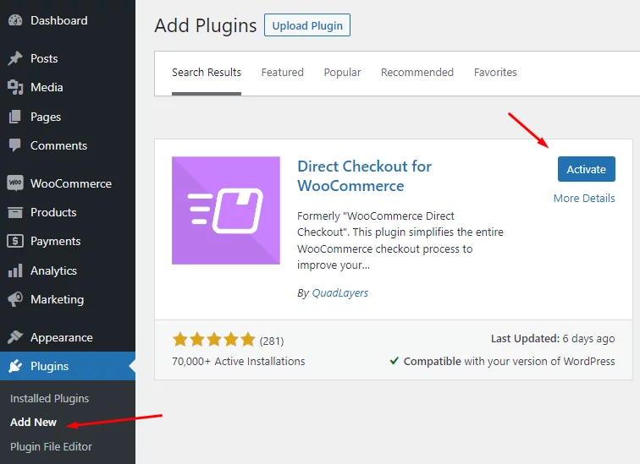The height and width of the screenshot is (464, 640).
Task: Click the Analytics bar chart icon
Action: click(x=15, y=270)
